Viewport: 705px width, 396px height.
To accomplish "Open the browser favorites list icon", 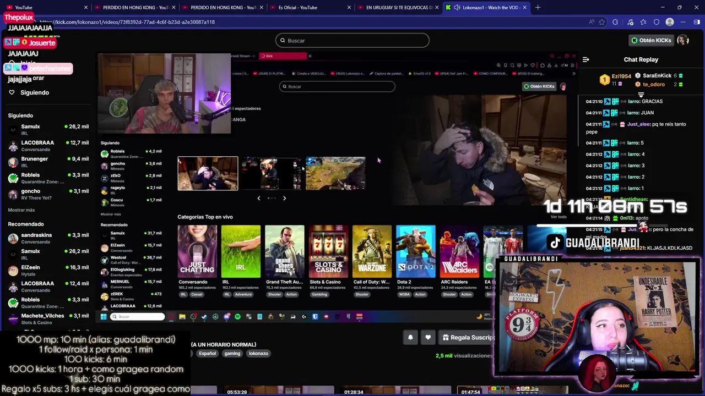I will [643, 22].
